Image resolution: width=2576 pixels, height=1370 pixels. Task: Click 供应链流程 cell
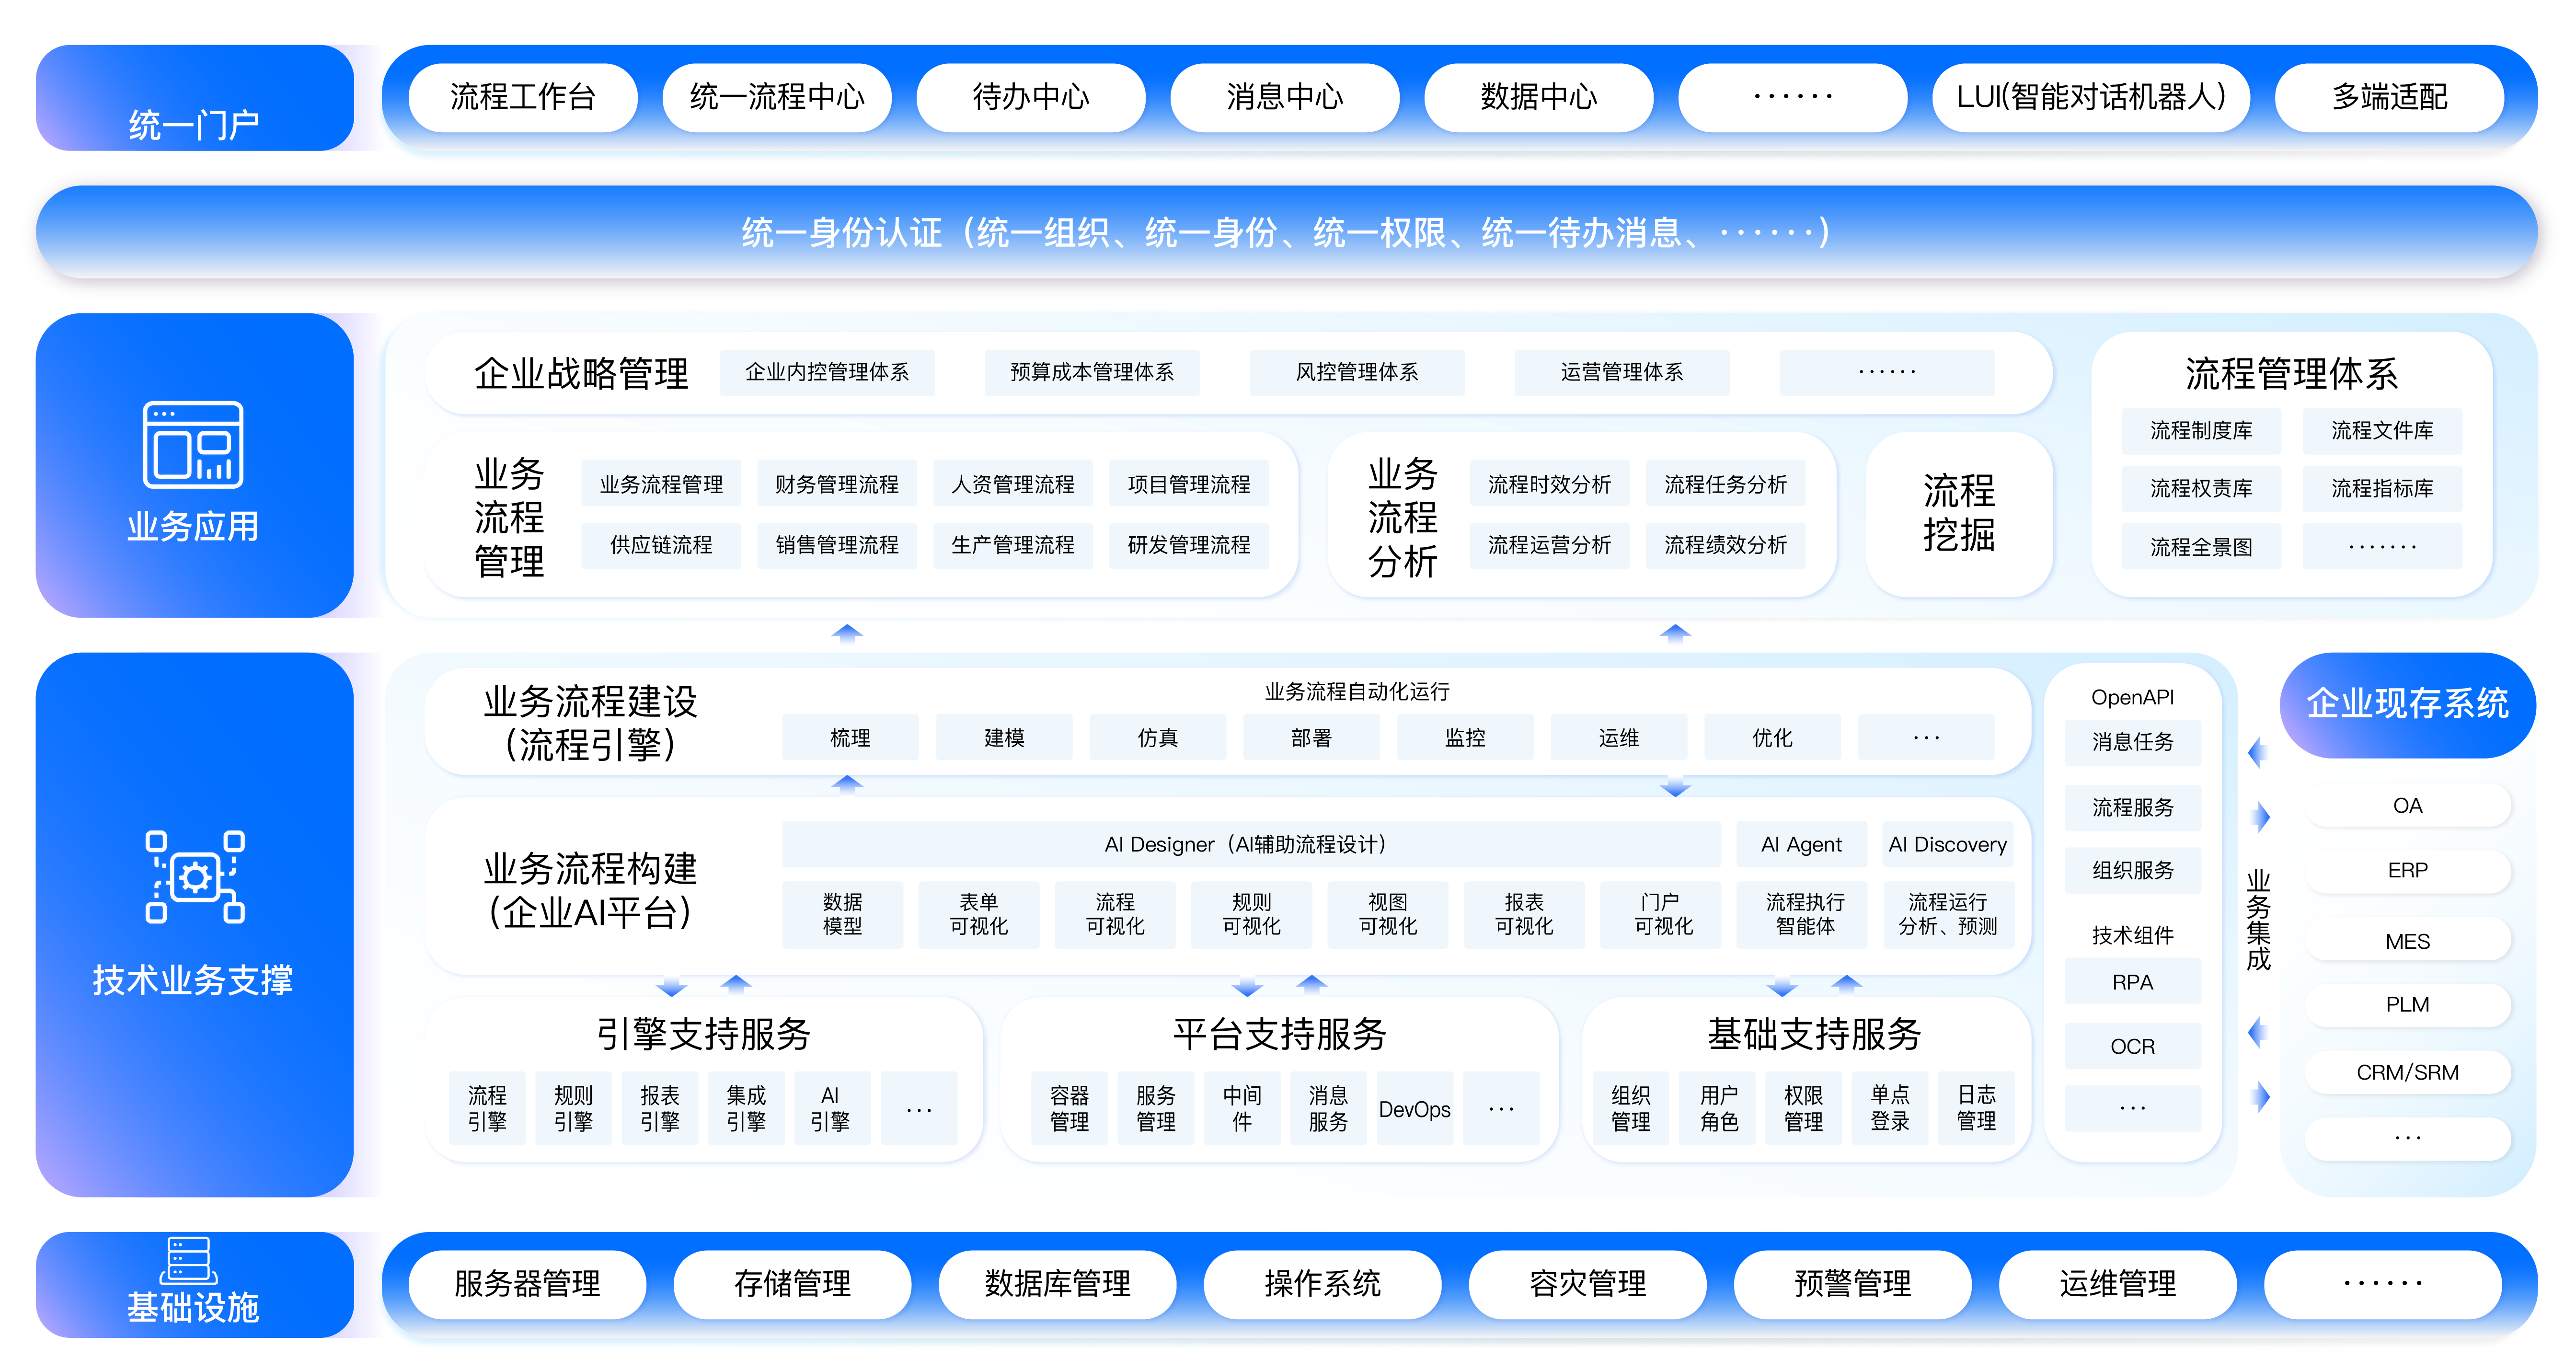point(661,545)
